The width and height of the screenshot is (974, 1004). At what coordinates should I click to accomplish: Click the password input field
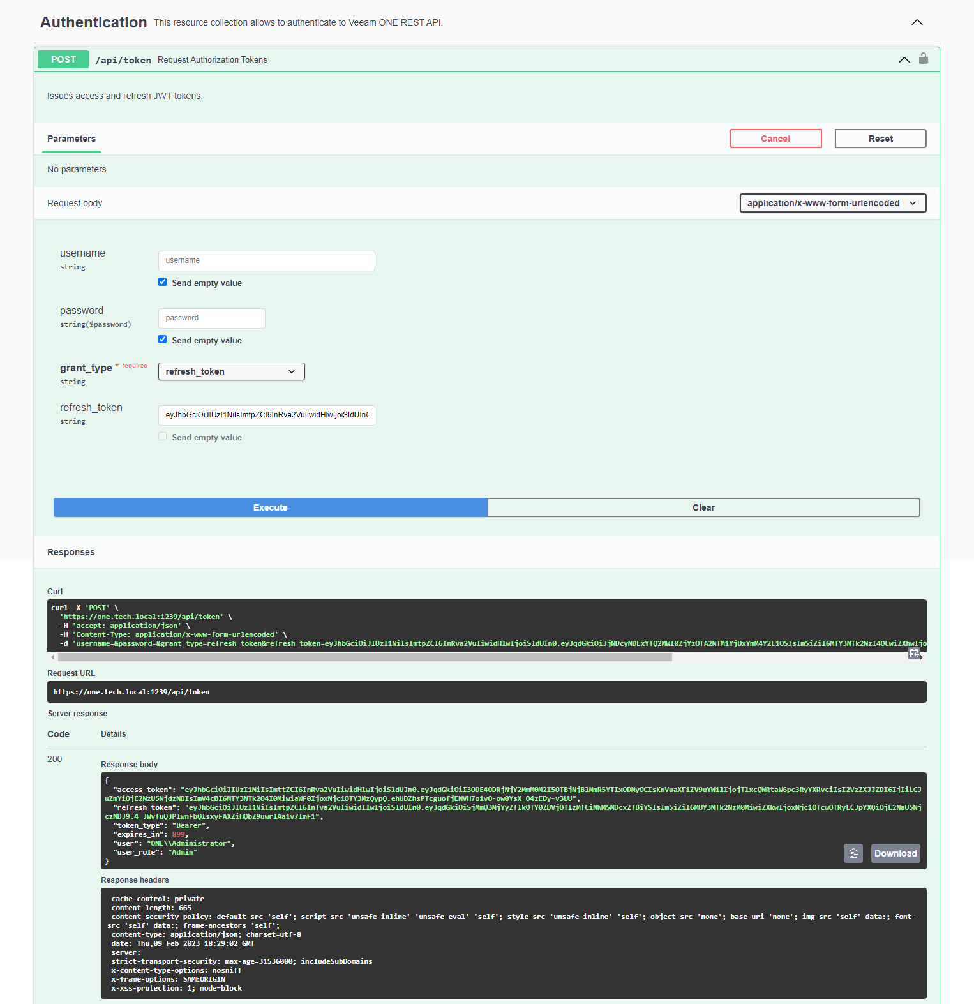pyautogui.click(x=211, y=318)
